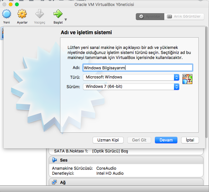Click 'Denetleyici:' label
The width and height of the screenshot is (209, 192).
63,173
